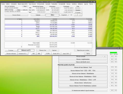The width and height of the screenshot is (123, 94).
Task: Select the bold OPC phase row
Action: (48, 36)
